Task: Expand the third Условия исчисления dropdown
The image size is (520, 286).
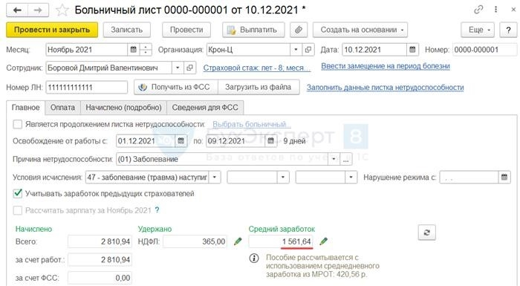Action: (x=351, y=178)
